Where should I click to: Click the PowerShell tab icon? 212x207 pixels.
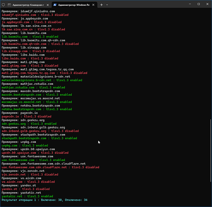coord(55,5)
